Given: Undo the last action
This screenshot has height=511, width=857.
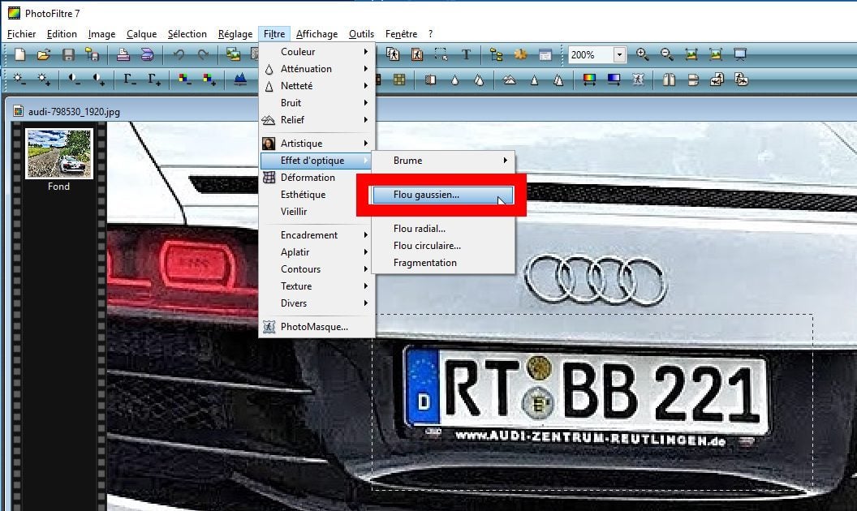Looking at the screenshot, I should coord(179,54).
